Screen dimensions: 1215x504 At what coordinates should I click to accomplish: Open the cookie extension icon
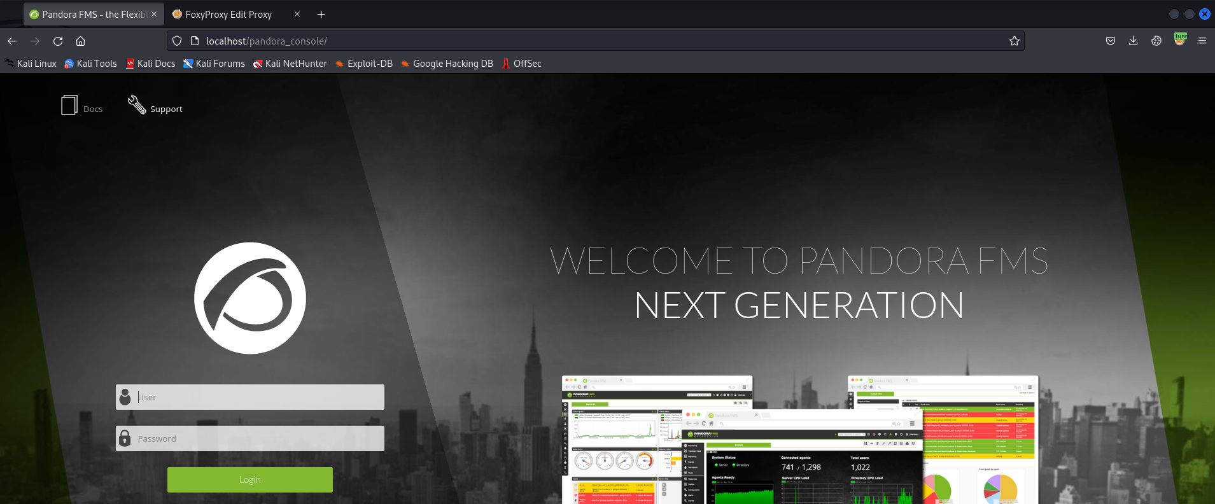coord(1156,41)
